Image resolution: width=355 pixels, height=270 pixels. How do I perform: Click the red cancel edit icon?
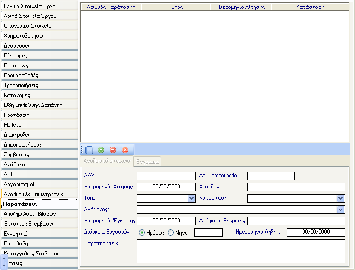[125, 150]
